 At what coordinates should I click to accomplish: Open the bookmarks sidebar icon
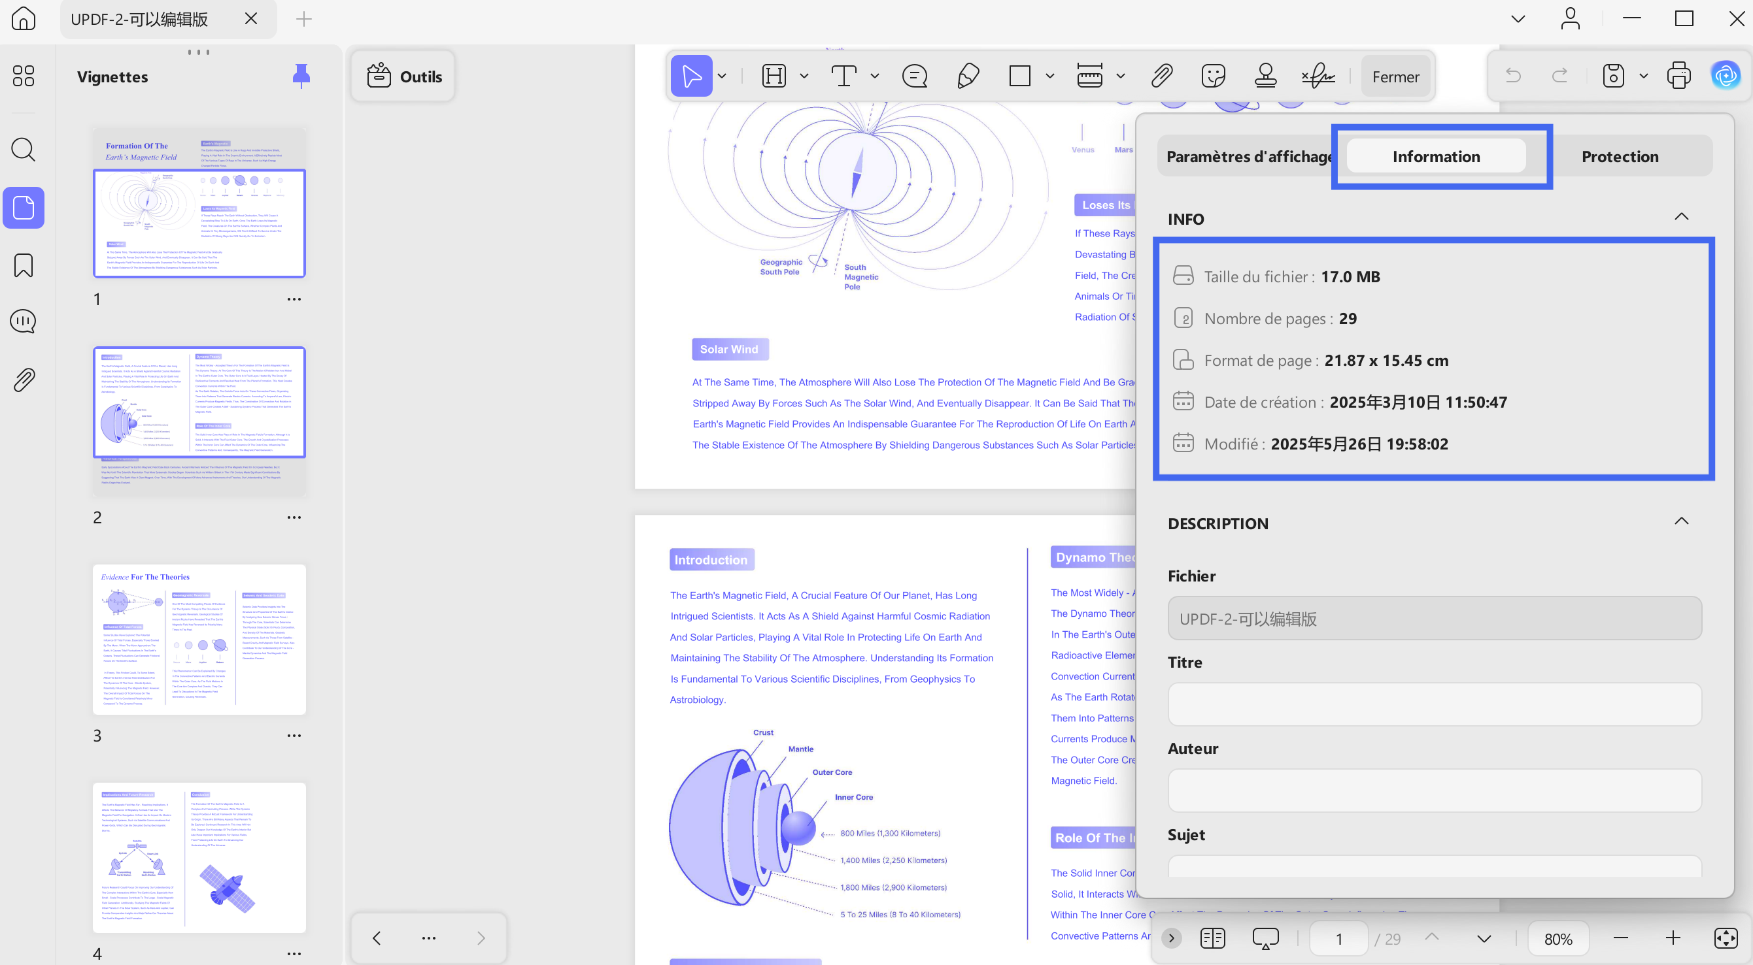(x=24, y=265)
